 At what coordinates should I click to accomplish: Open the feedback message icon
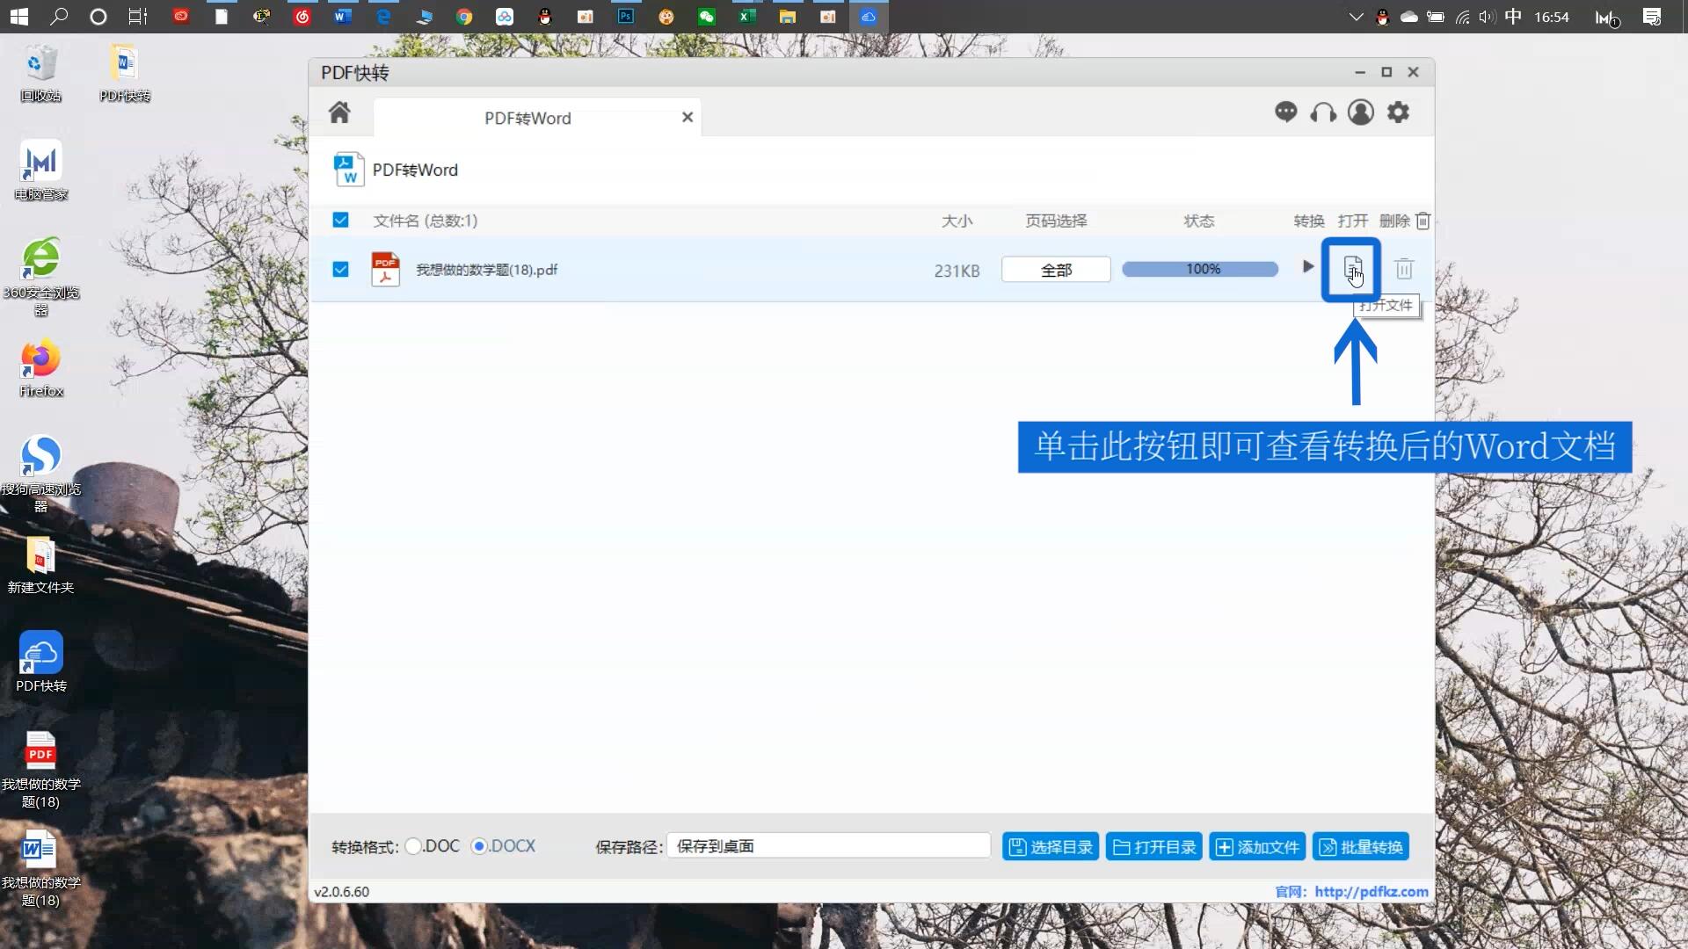pos(1286,112)
